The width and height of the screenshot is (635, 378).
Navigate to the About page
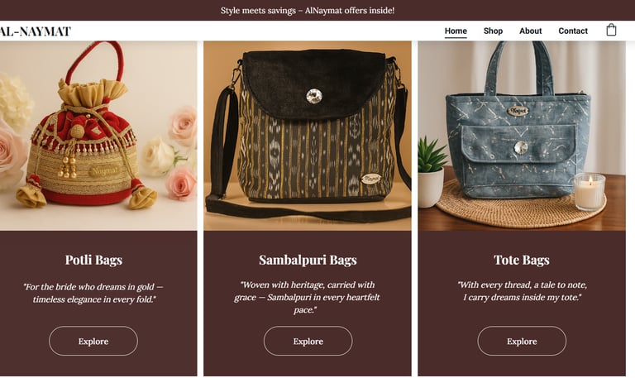click(531, 31)
